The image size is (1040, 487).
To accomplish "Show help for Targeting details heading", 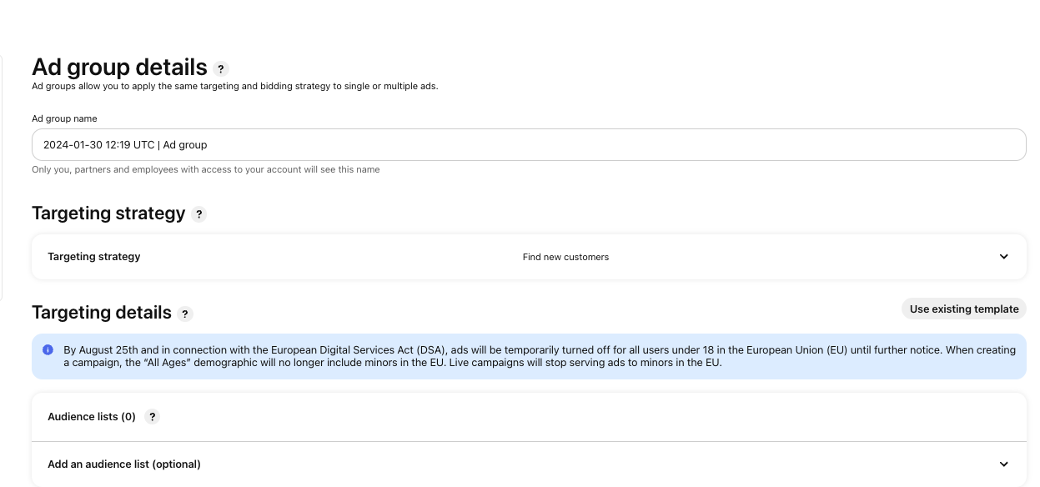I will click(185, 314).
